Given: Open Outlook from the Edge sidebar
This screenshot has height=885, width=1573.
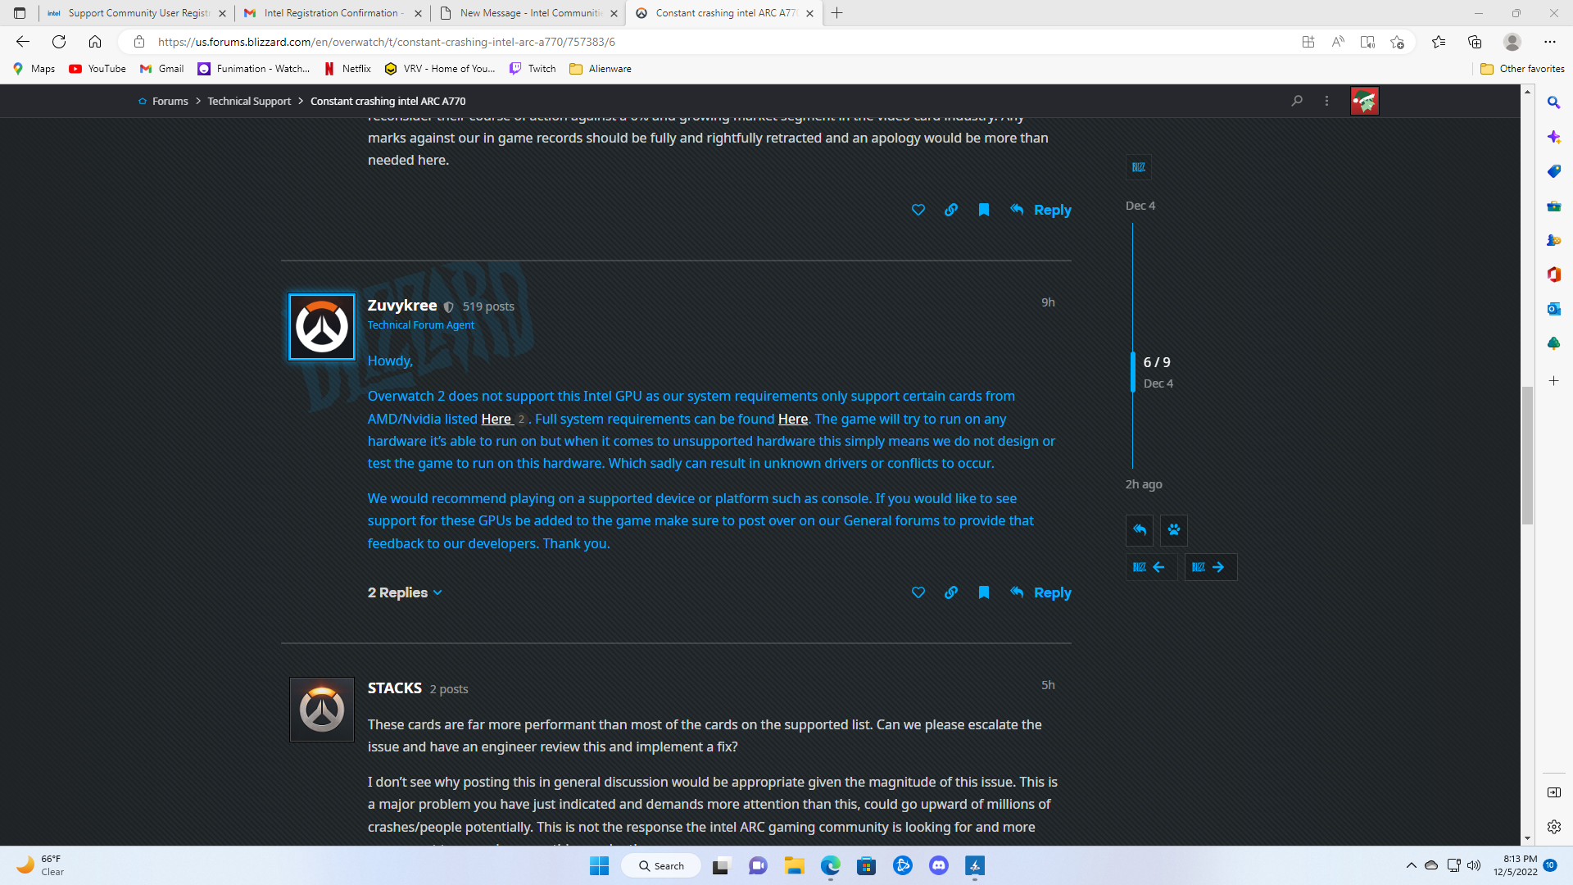Looking at the screenshot, I should pos(1553,309).
